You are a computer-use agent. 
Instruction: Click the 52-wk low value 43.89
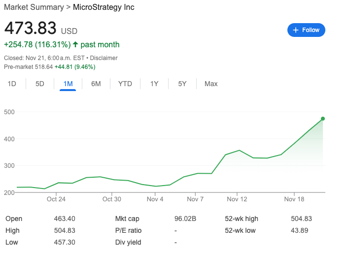click(x=299, y=230)
